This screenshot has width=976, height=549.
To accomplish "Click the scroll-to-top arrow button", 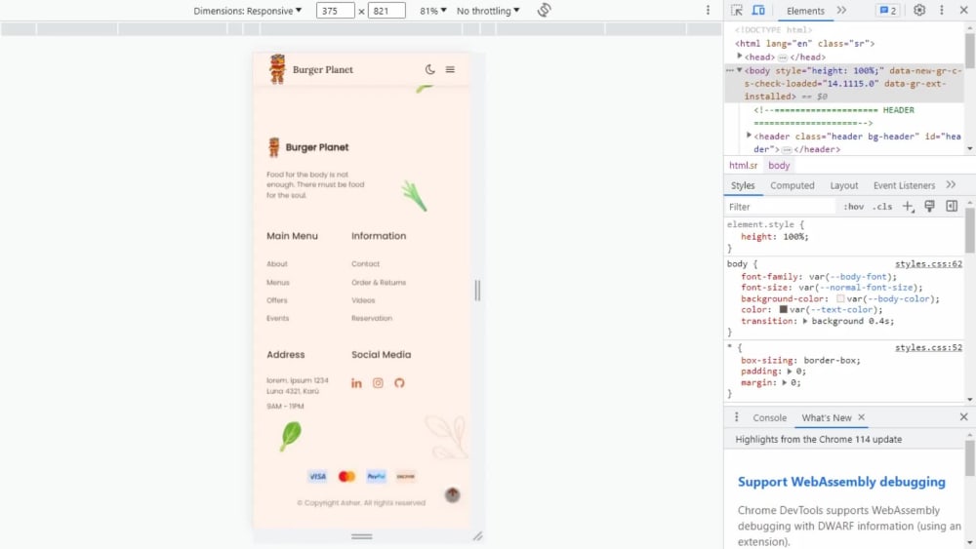I will (x=453, y=495).
